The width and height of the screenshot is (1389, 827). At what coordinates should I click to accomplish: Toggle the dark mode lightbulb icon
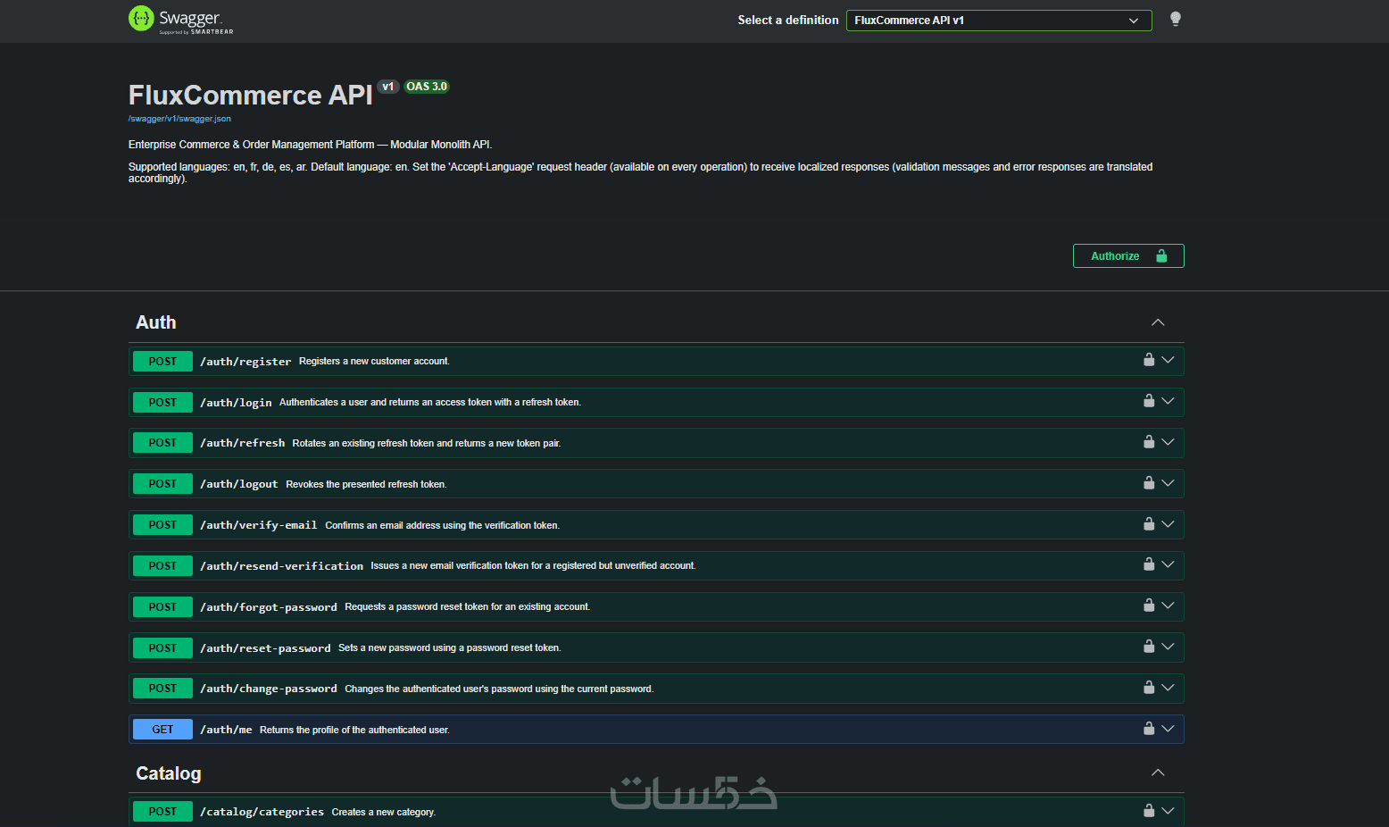[1176, 20]
